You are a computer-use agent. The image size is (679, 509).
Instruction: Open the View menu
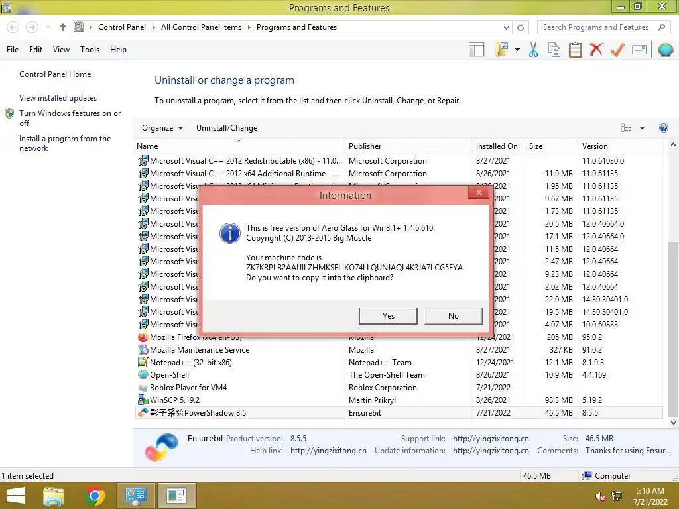coord(61,50)
